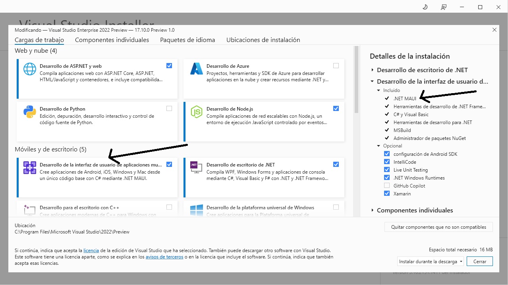Click the Web y nube (4) heading
Viewport: 508px width, 285px height.
click(x=36, y=51)
